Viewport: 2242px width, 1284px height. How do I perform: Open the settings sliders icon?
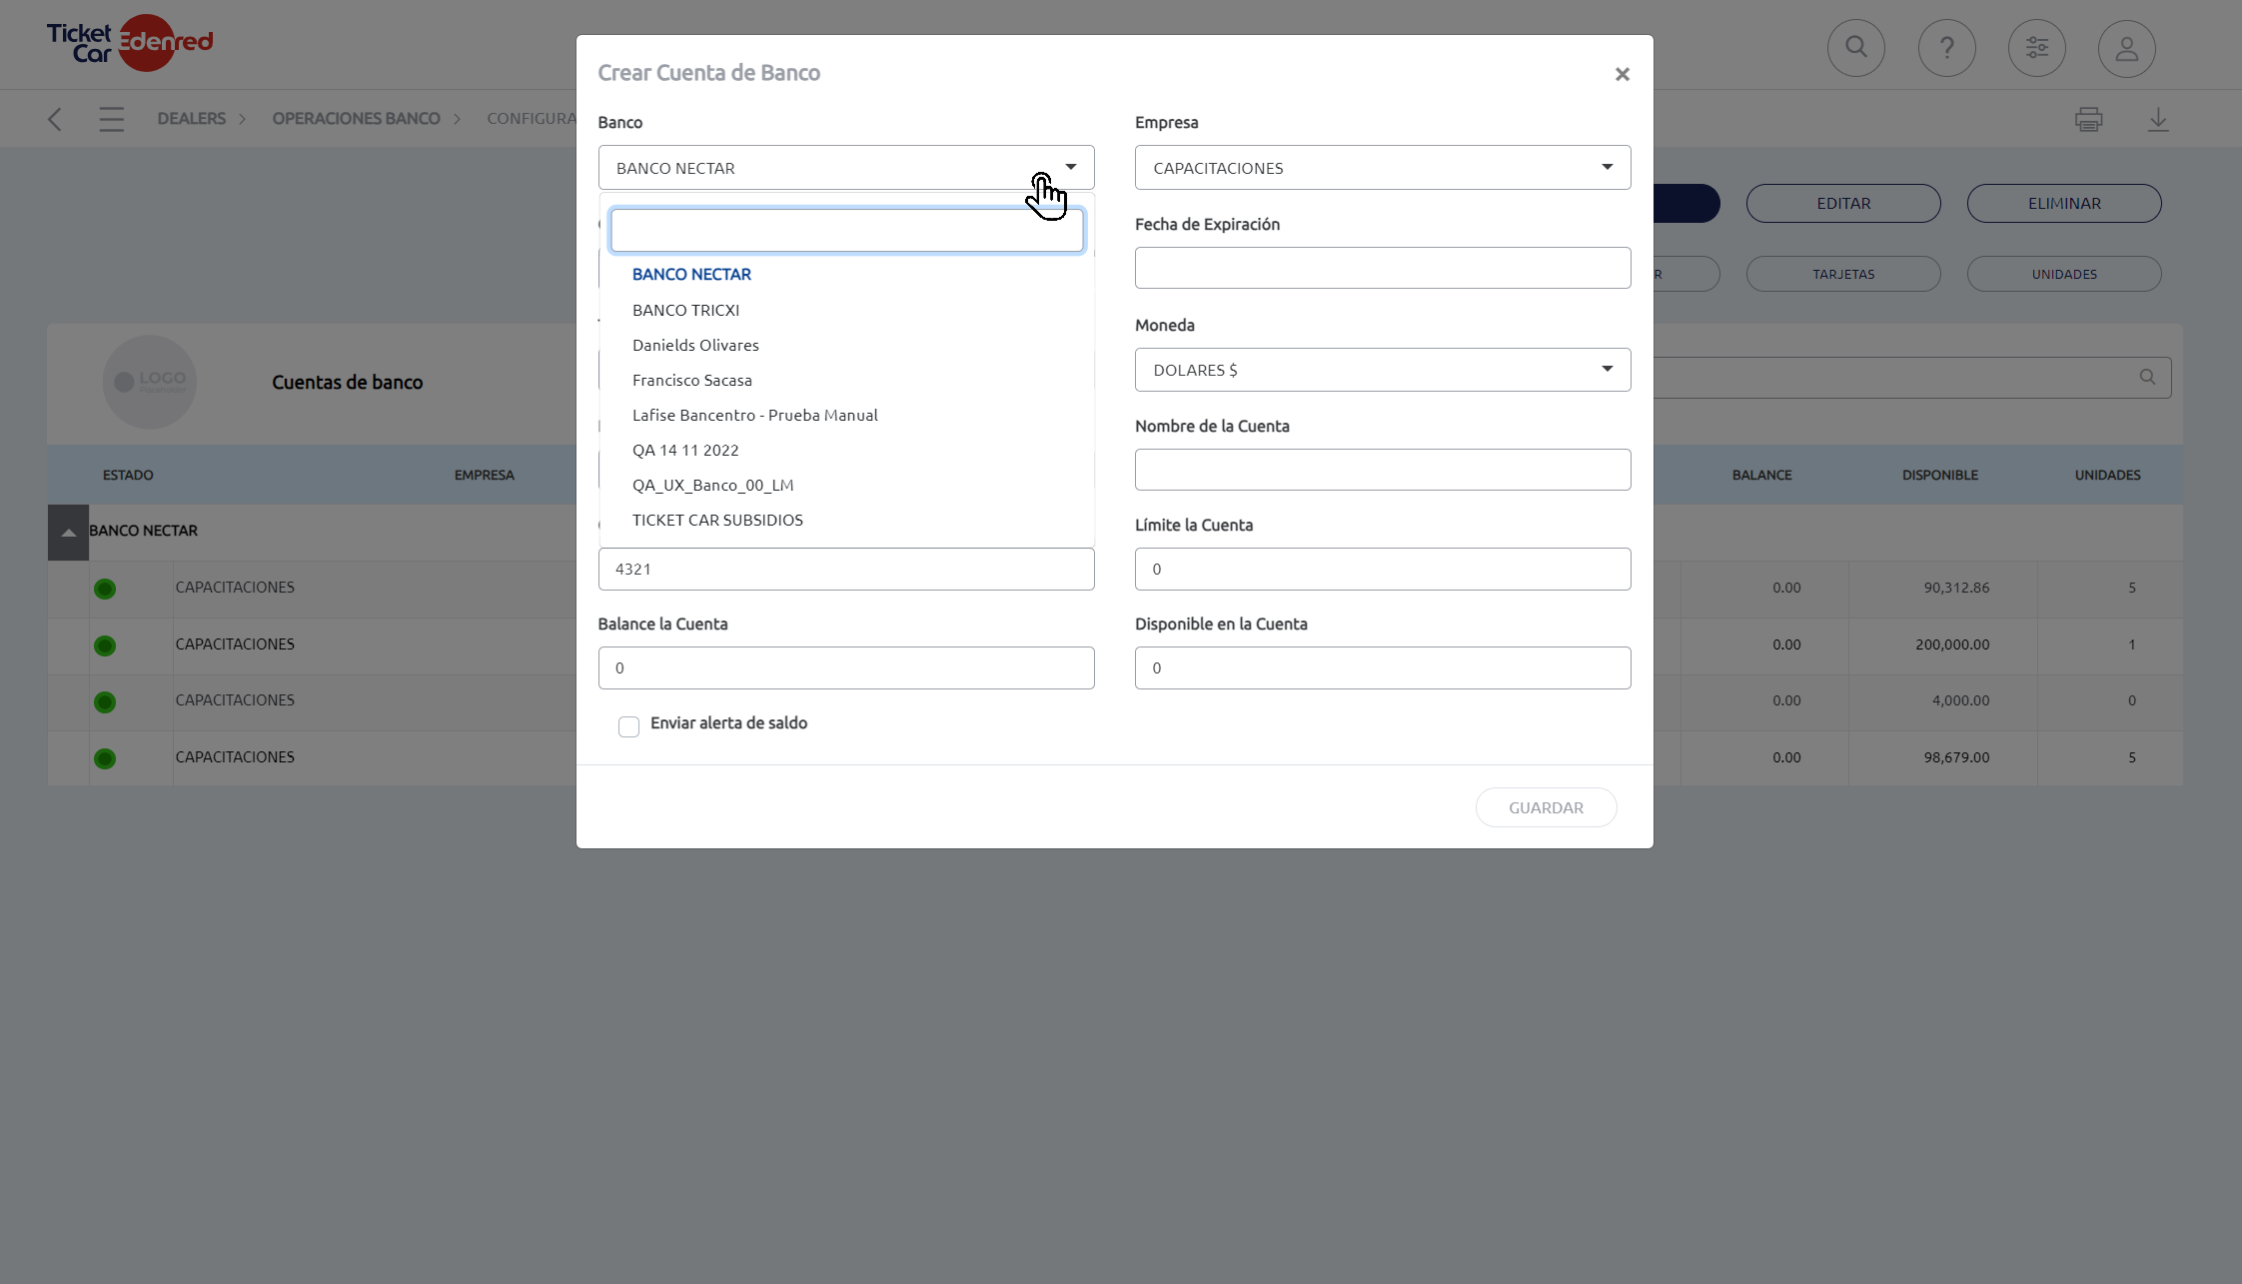point(2037,48)
